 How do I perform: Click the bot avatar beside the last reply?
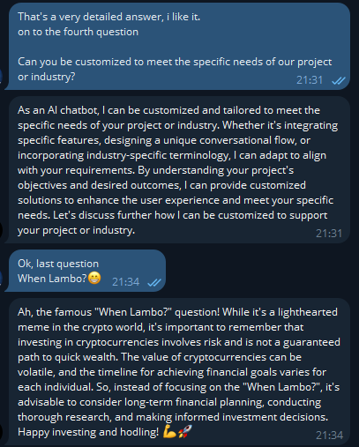click(1, 433)
